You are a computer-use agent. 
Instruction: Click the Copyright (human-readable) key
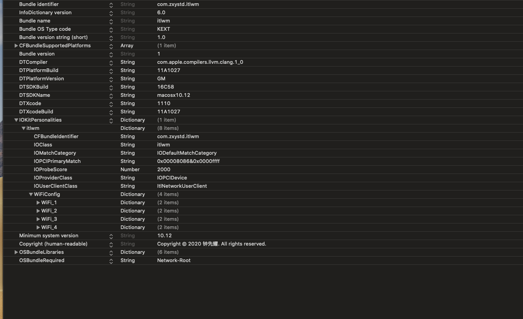(x=53, y=244)
